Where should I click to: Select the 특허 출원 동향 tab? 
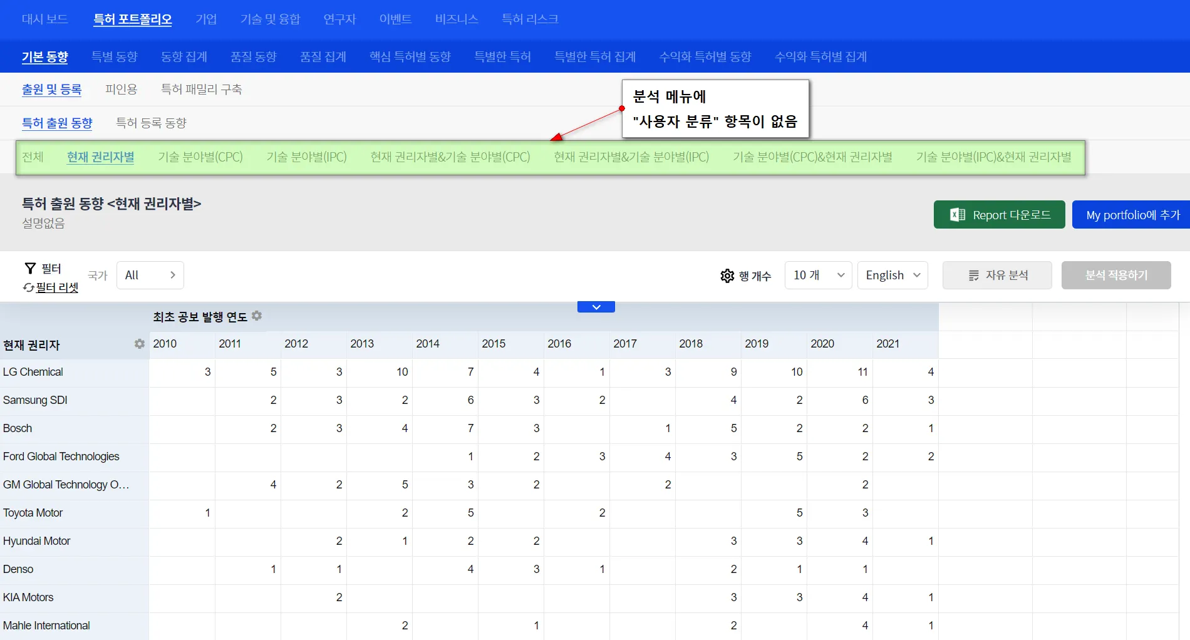pyautogui.click(x=57, y=123)
